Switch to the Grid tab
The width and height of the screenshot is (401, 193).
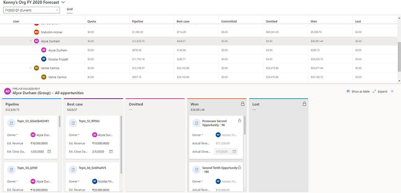tap(69, 9)
